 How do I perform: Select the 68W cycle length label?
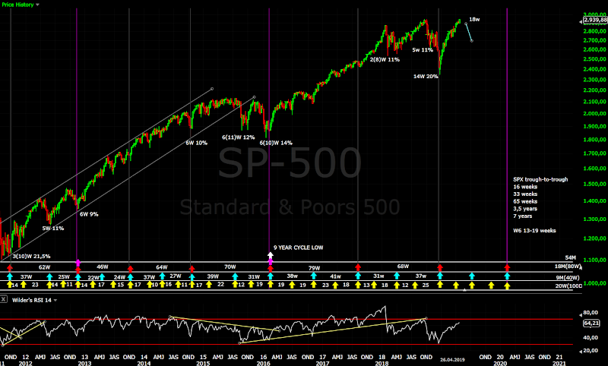click(x=403, y=267)
